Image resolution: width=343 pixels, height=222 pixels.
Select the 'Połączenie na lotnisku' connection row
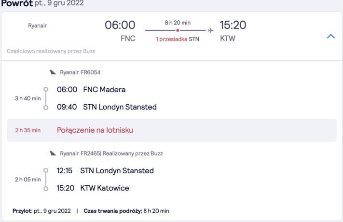click(x=172, y=130)
